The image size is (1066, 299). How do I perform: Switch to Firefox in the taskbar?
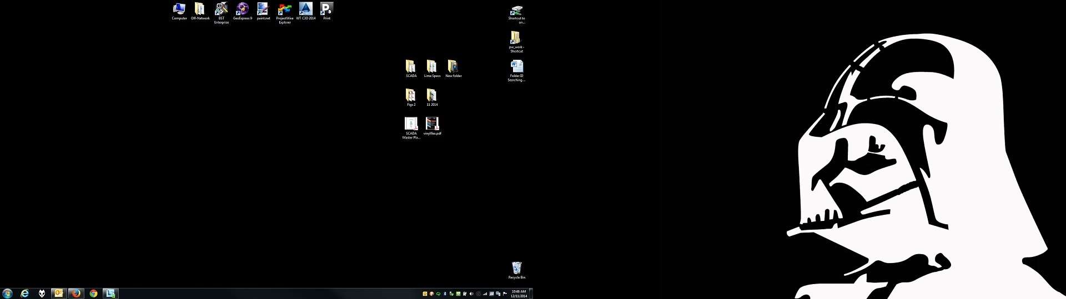click(76, 293)
